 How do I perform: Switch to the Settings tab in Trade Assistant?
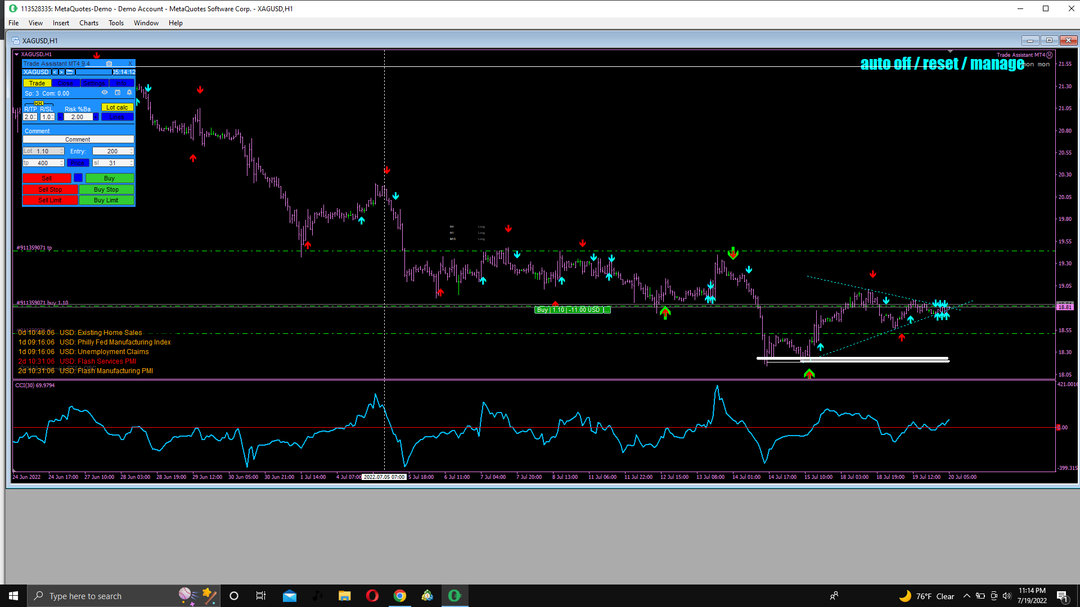point(93,83)
